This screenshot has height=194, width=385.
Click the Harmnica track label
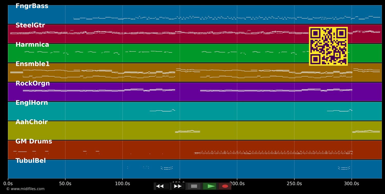point(32,45)
